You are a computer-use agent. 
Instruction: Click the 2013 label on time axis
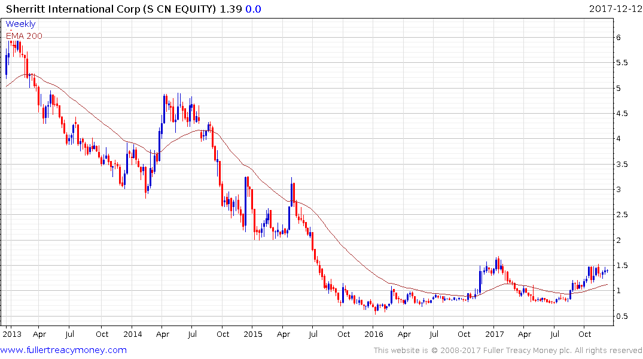point(12,334)
